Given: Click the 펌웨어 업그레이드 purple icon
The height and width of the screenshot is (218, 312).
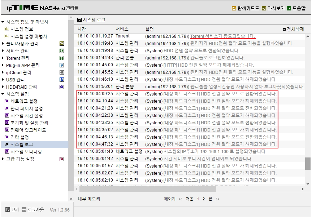Looking at the screenshot, I should click(x=7, y=130).
